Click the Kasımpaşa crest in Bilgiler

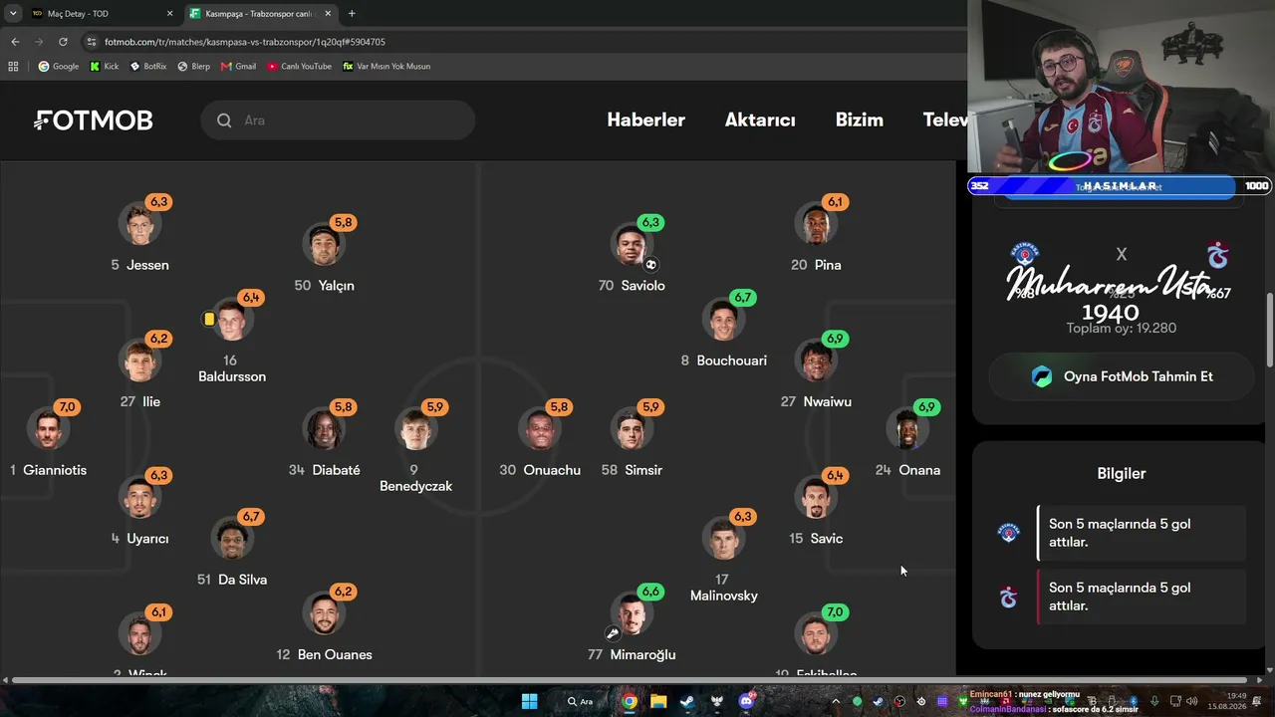[1009, 533]
